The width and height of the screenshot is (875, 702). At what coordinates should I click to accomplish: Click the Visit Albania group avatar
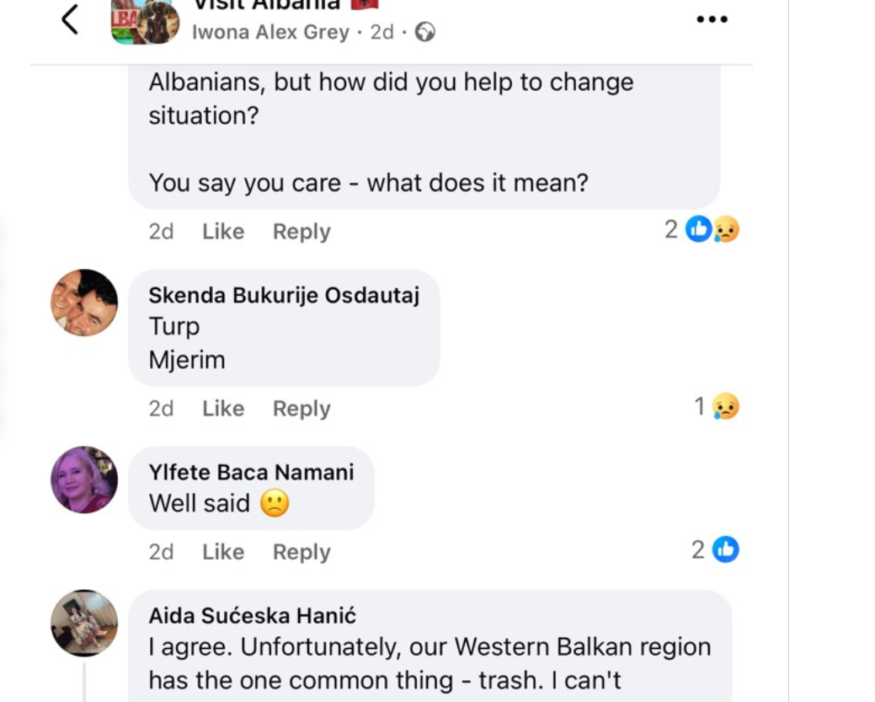145,21
